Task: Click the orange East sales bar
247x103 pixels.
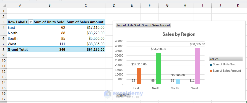Action: tap(139, 76)
